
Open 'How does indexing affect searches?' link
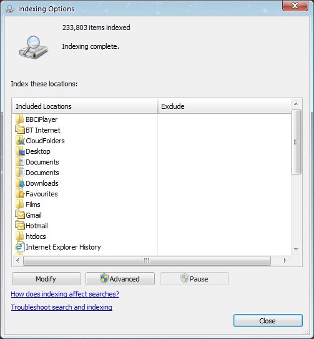(x=65, y=294)
